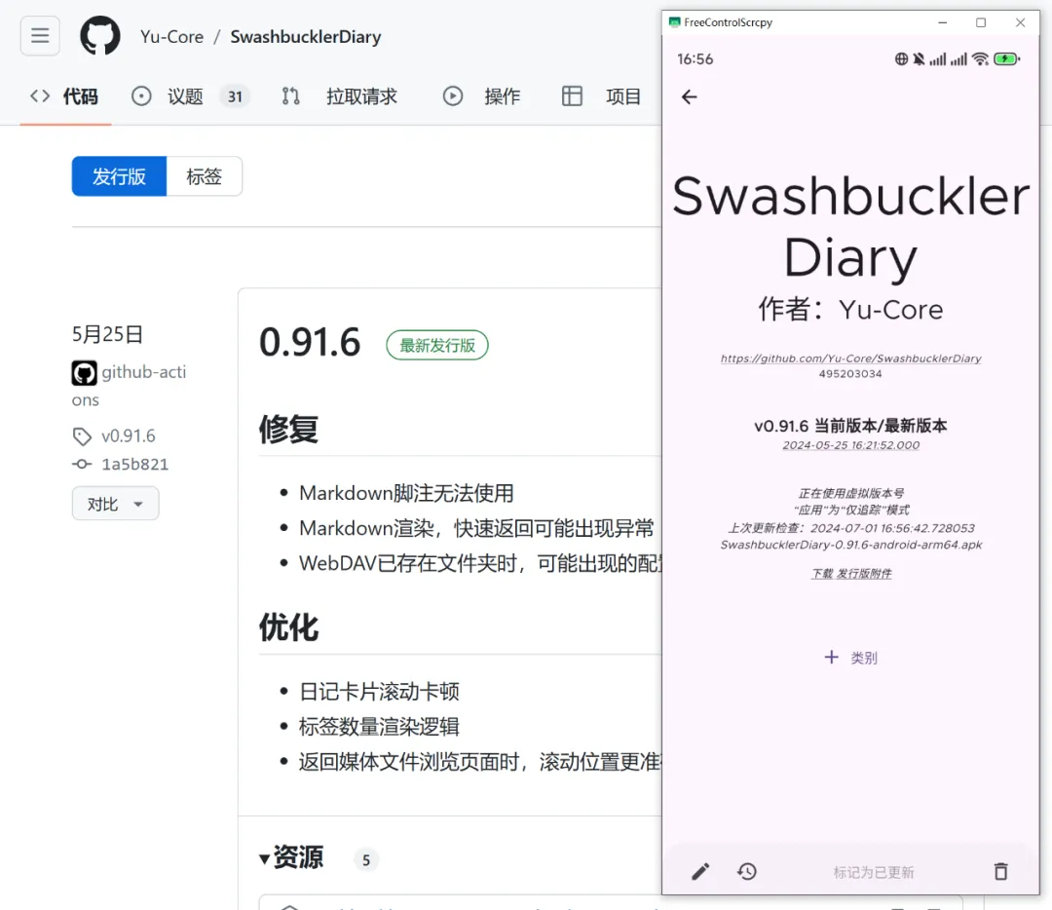
Task: Switch to the 拉取请求 tab
Action: 340,96
